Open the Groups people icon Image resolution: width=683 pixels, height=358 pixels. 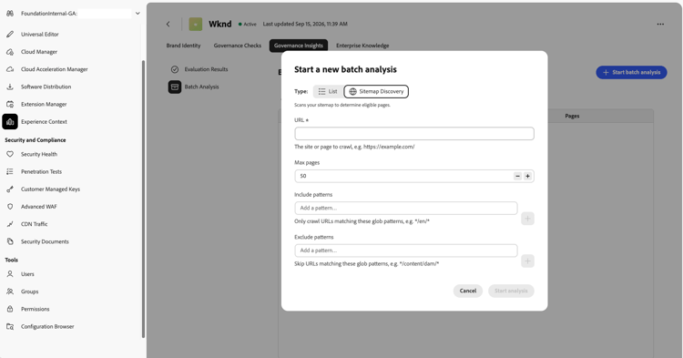pyautogui.click(x=10, y=292)
